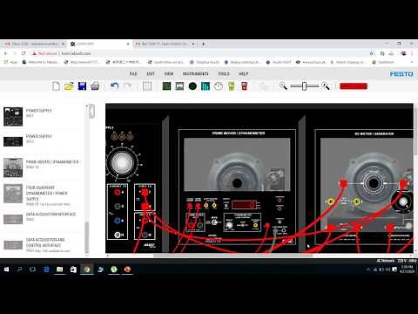Open Windows taskbar search
This screenshot has width=418, height=314.
19,270
